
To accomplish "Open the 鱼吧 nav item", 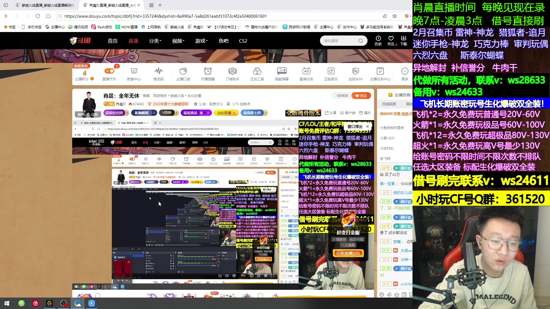I will (223, 41).
